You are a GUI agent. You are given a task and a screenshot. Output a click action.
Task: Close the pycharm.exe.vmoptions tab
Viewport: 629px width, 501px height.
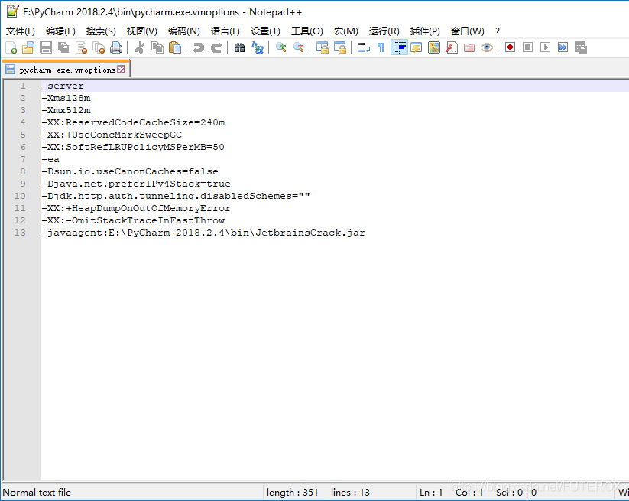pos(122,70)
